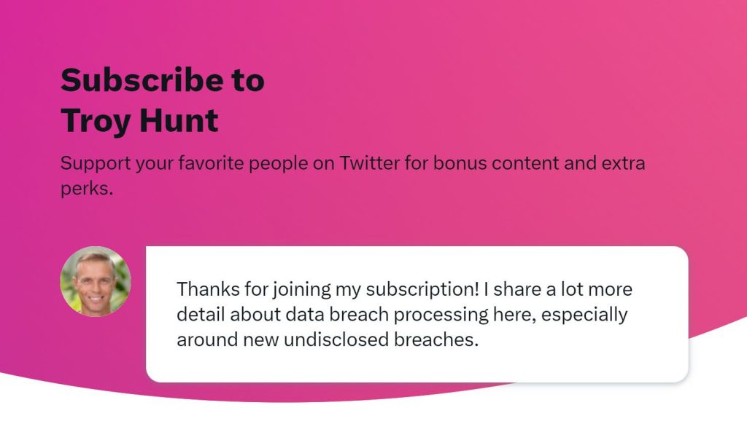This screenshot has width=747, height=440.
Task: Click "around new undisclosed breaches." line
Action: [328, 339]
